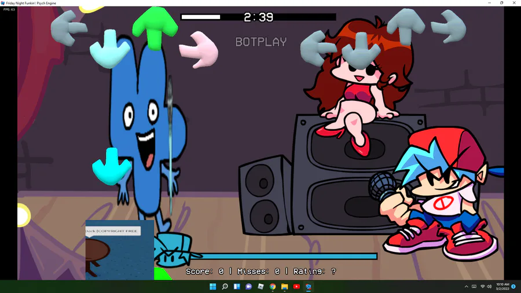Open the Wi-Fi network tray icon
Screen dimensions: 521x293
(482, 287)
